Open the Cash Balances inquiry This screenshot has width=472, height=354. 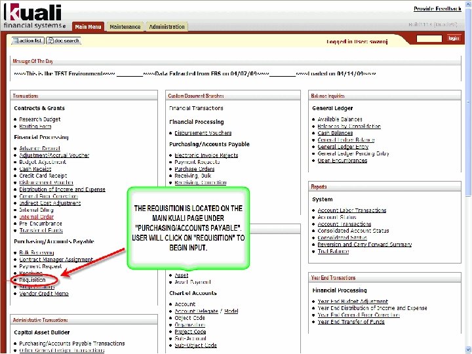click(335, 133)
